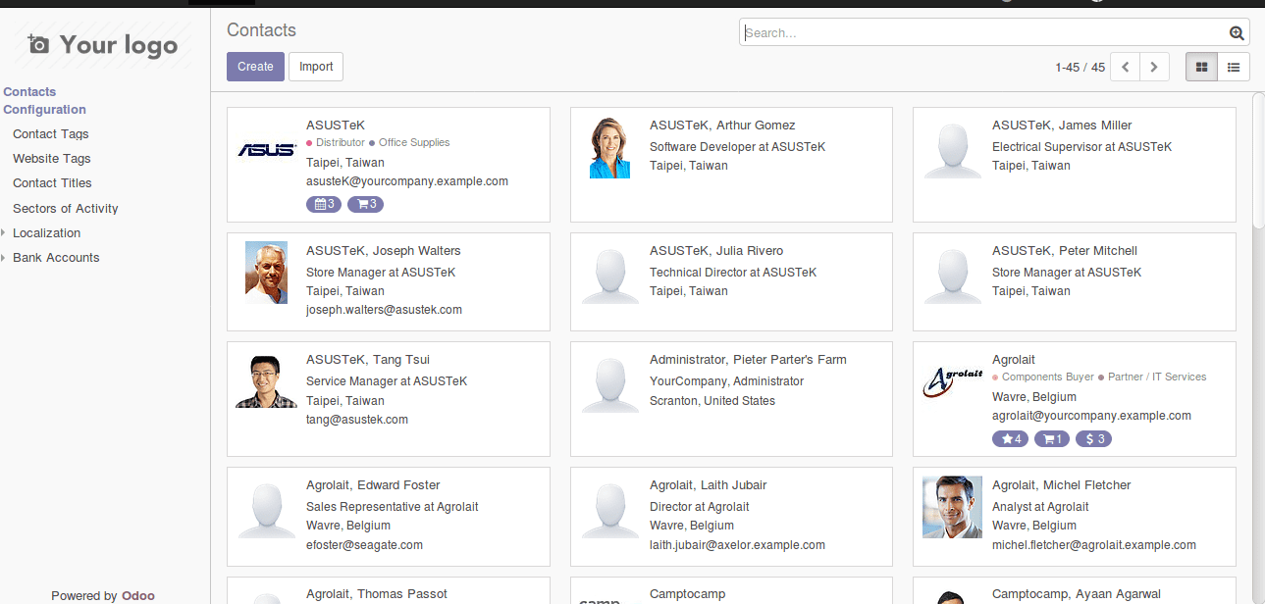
Task: Click Joseph Walters' photo
Action: 266,273
